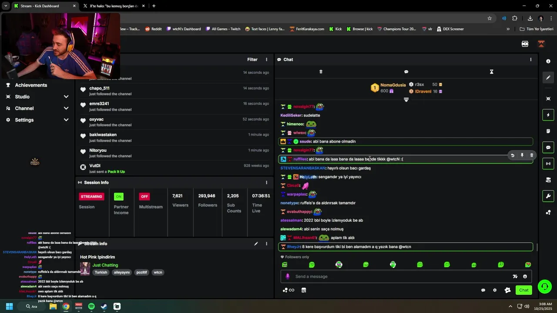
Task: Expand the Settings menu chevron
Action: [x=66, y=120]
